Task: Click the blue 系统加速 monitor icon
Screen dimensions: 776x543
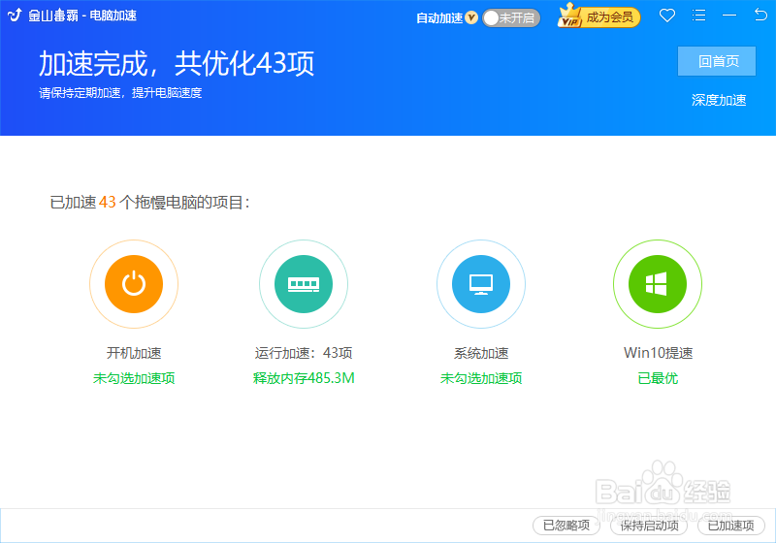Action: (x=481, y=284)
